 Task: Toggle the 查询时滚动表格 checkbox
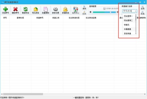(x=104, y=9)
